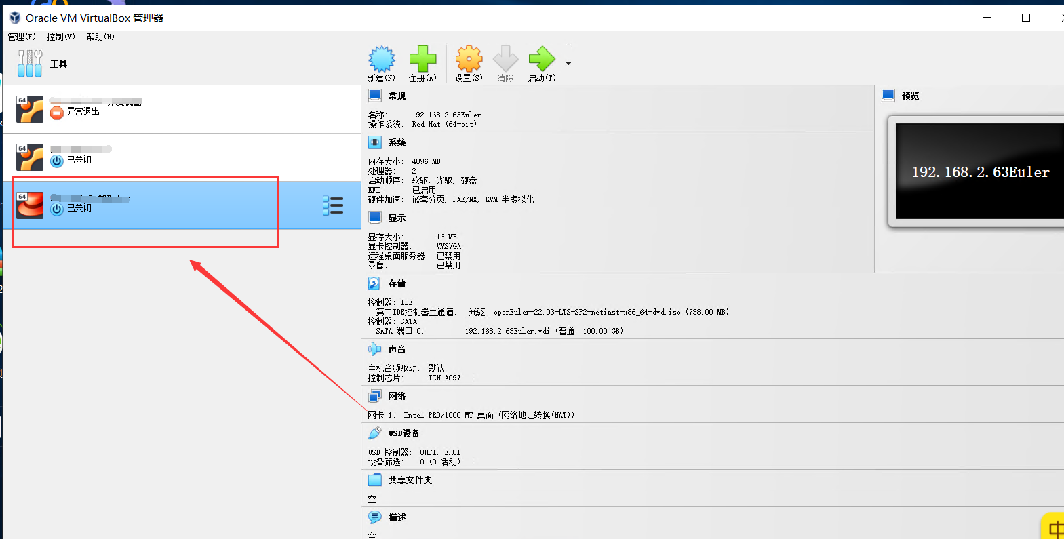The width and height of the screenshot is (1064, 539).
Task: Click the 预览 monitor icon
Action: pos(888,96)
